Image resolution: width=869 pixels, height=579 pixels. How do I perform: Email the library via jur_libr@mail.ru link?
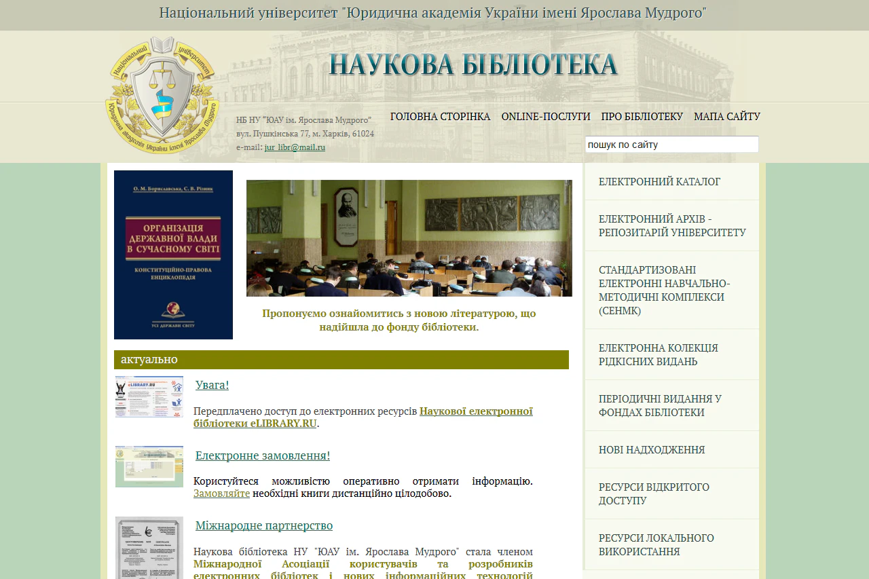tap(295, 147)
